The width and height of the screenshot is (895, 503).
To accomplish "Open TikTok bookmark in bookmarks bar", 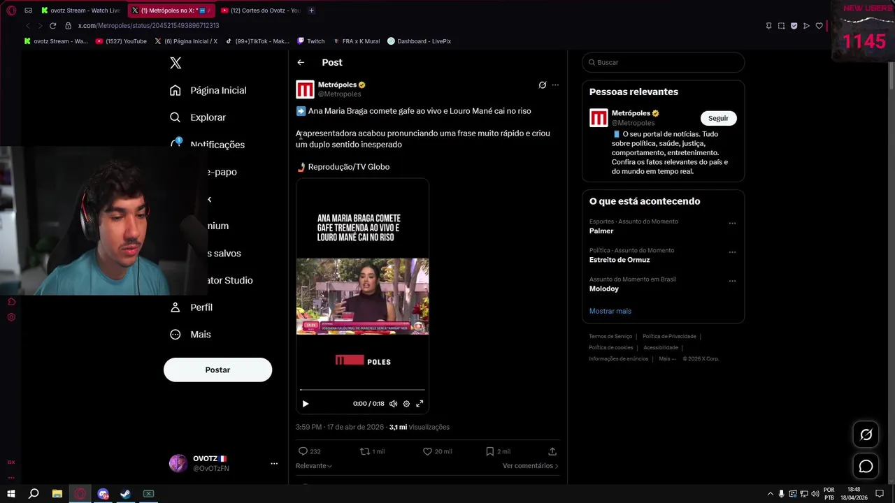I will coord(257,41).
